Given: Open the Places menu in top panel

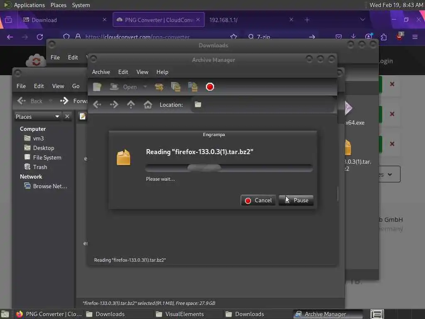Looking at the screenshot, I should 58,5.
